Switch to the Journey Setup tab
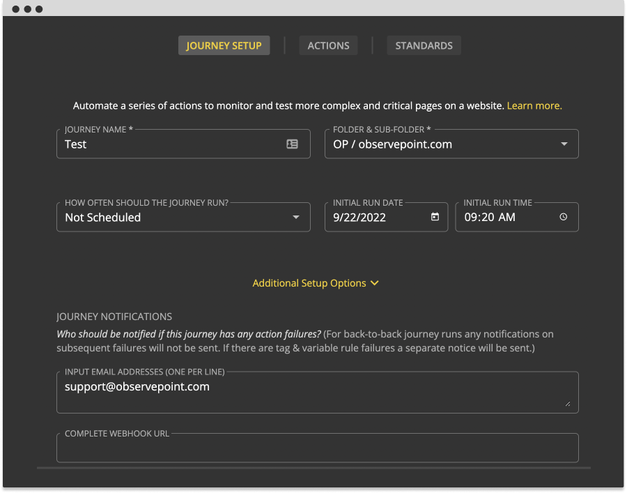Image resolution: width=627 pixels, height=493 pixels. (224, 45)
